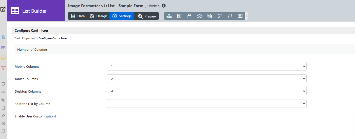Go back to Basic Properties breadcrumb
The height and width of the screenshot is (139, 355).
coord(25,39)
